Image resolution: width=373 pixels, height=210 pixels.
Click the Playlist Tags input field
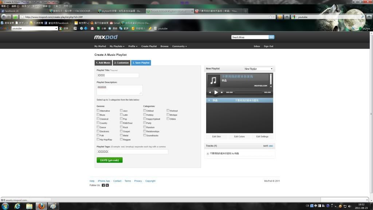[132, 152]
